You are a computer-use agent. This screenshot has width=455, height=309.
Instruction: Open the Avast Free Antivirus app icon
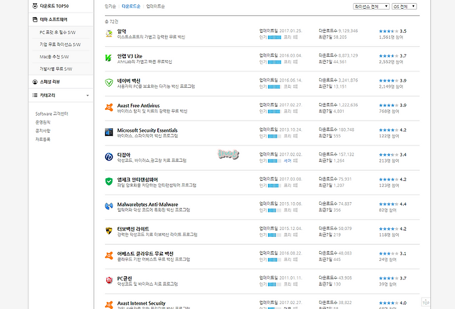click(x=109, y=107)
